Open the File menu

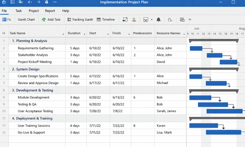(4, 11)
